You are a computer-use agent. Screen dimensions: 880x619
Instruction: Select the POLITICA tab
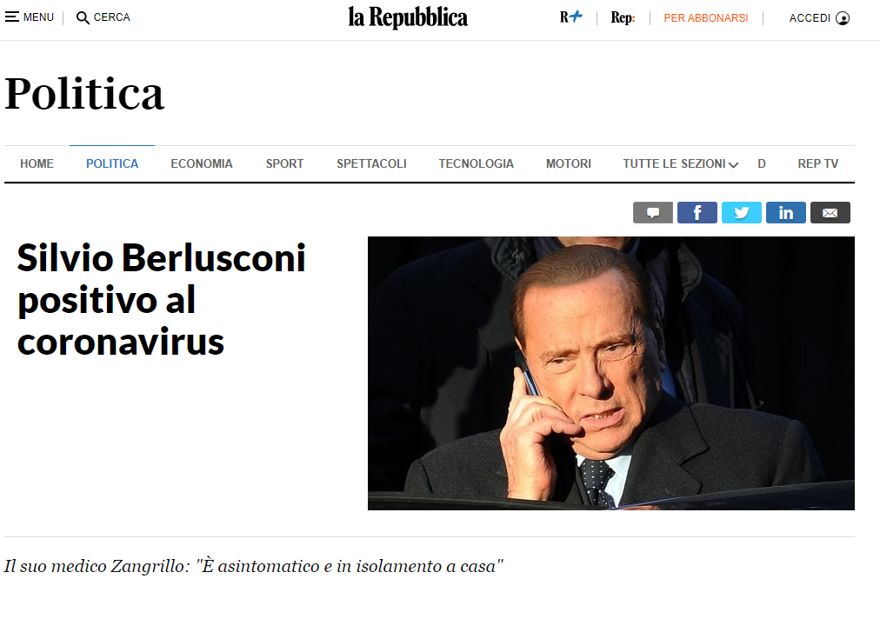point(112,163)
